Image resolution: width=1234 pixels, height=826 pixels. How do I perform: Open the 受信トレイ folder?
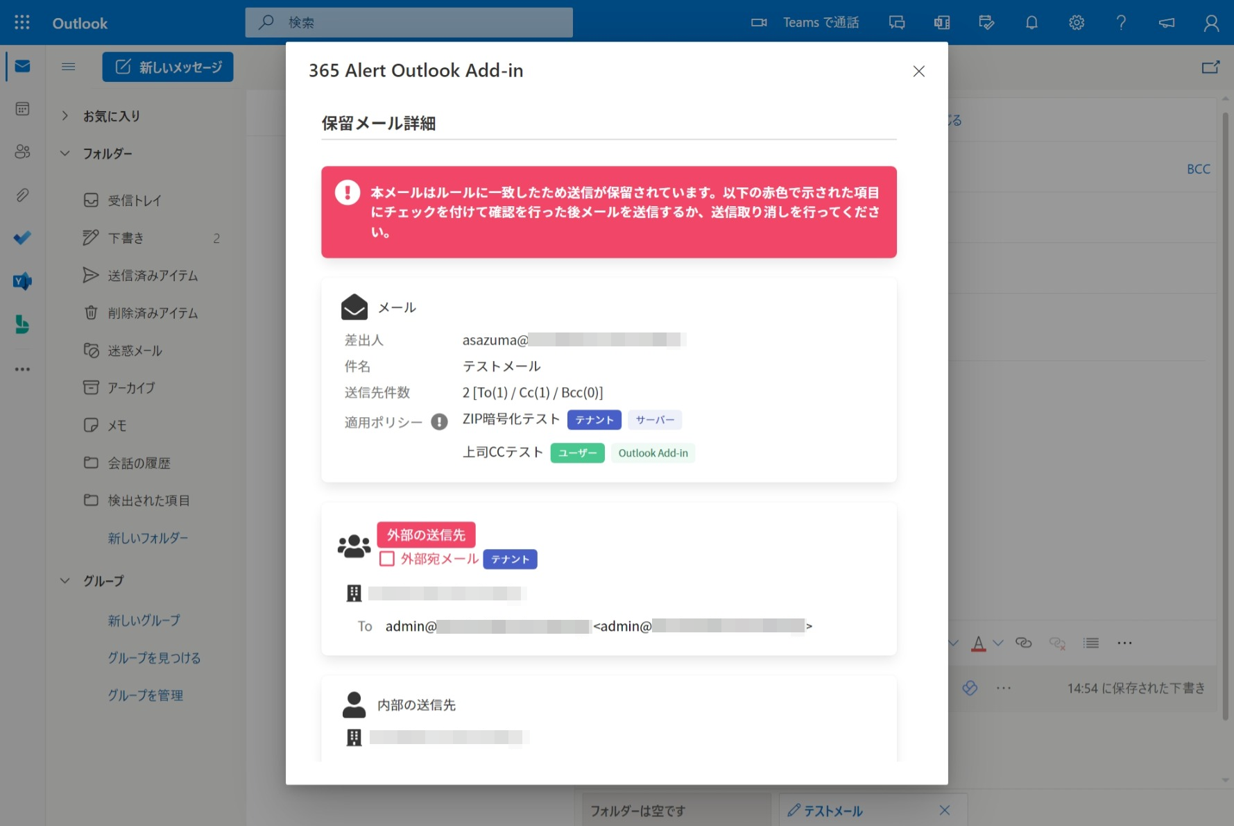coord(135,201)
